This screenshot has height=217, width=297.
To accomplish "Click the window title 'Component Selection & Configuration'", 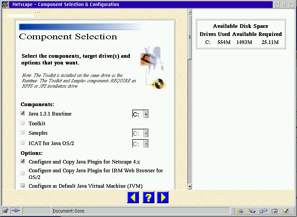I will click(x=78, y=4).
